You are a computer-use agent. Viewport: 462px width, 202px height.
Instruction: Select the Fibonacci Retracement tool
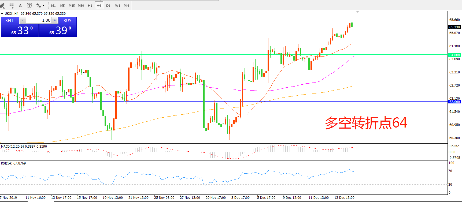11,5
